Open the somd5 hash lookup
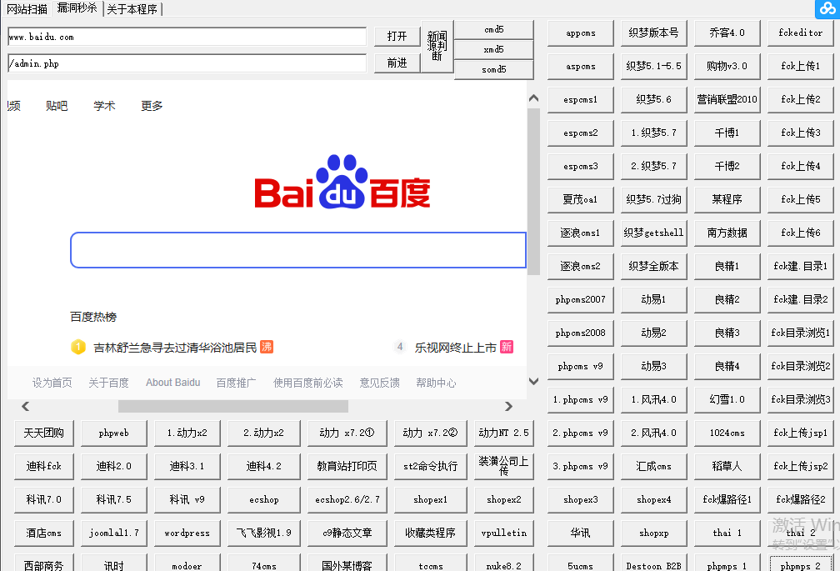The image size is (840, 571). click(494, 70)
